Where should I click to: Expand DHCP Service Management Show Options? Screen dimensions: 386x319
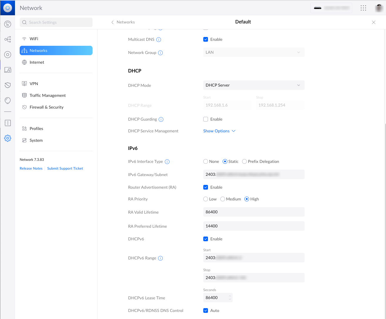point(219,131)
